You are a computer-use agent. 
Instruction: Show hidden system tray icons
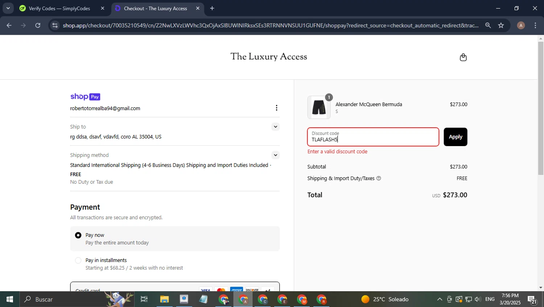pos(440,299)
